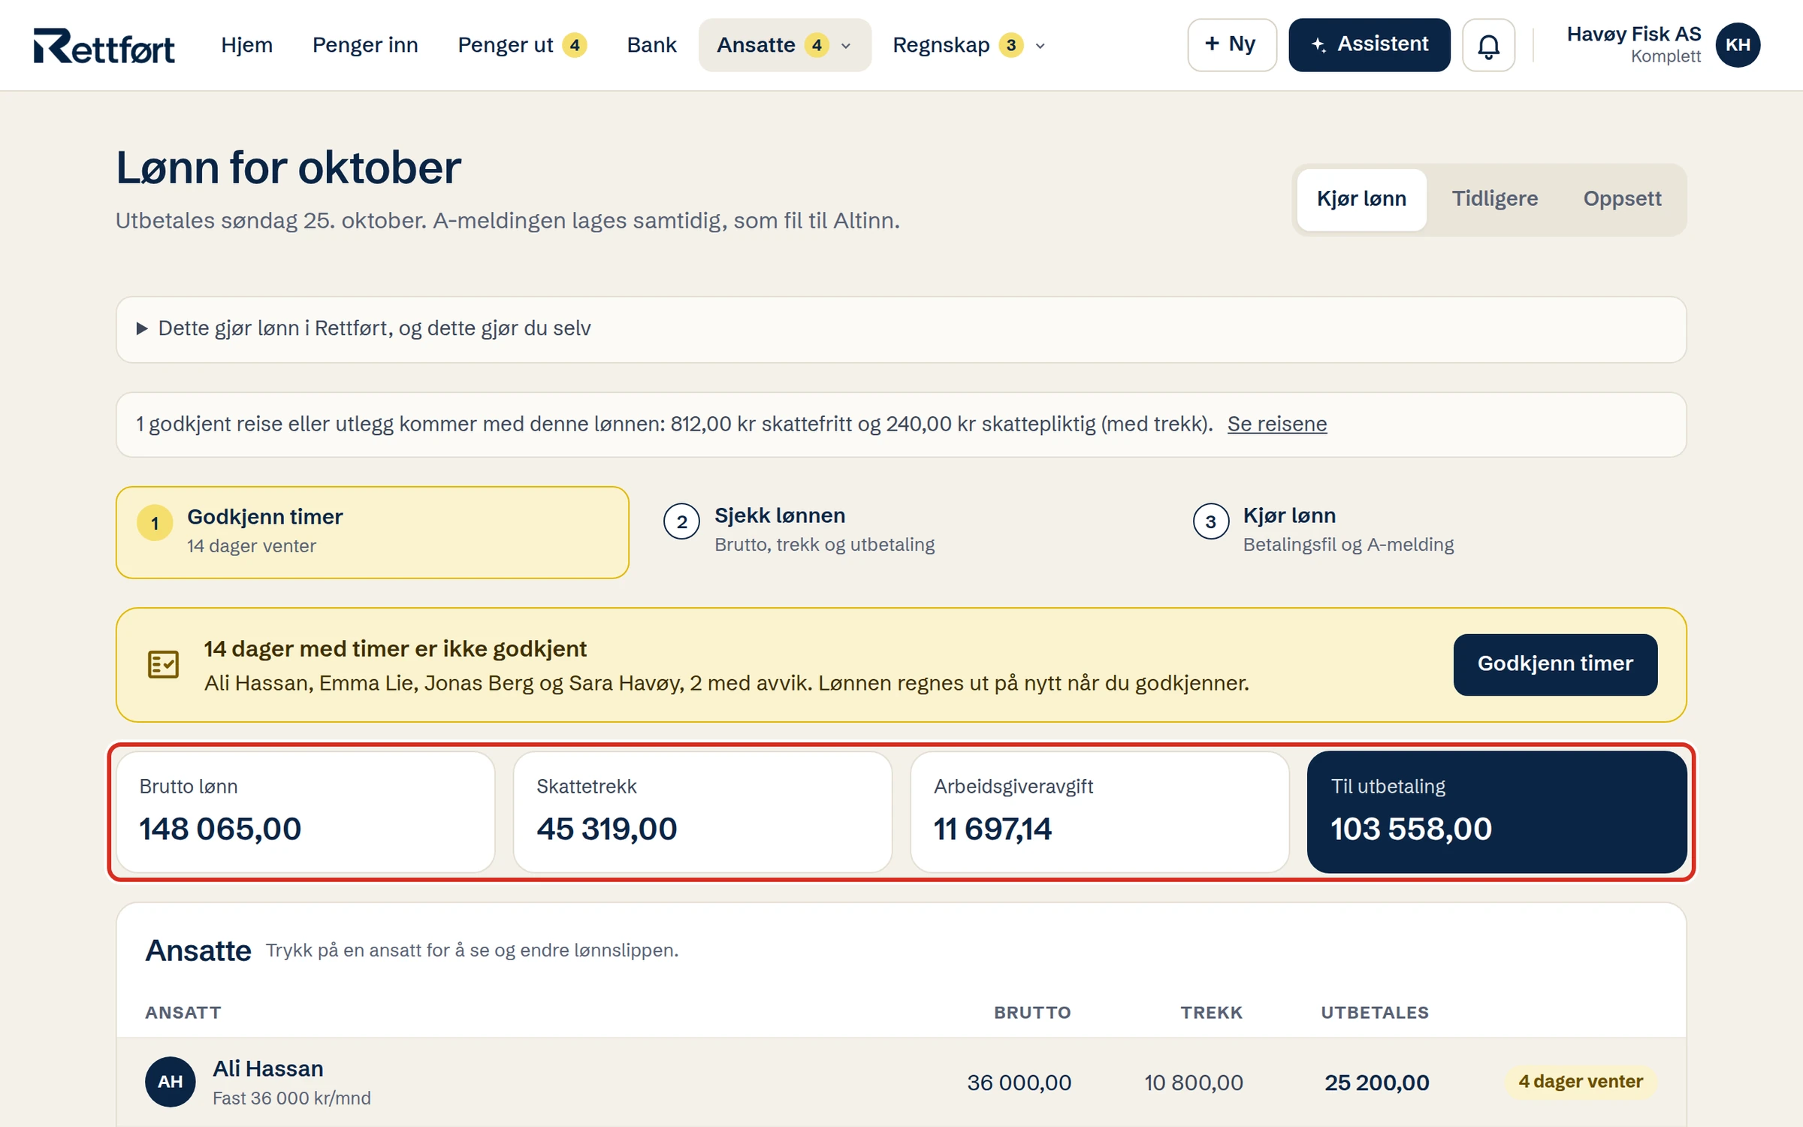Click the Godkjenn timer dark button
The height and width of the screenshot is (1127, 1803).
[x=1554, y=664]
